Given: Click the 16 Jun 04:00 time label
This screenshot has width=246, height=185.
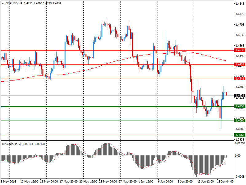Looking at the screenshot, I should (x=225, y=182).
